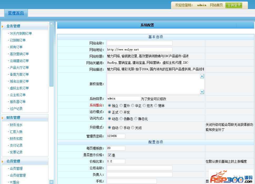The image size is (255, 184).
Task: Toggle the 会员管理 sidebar section
Action: (13, 161)
